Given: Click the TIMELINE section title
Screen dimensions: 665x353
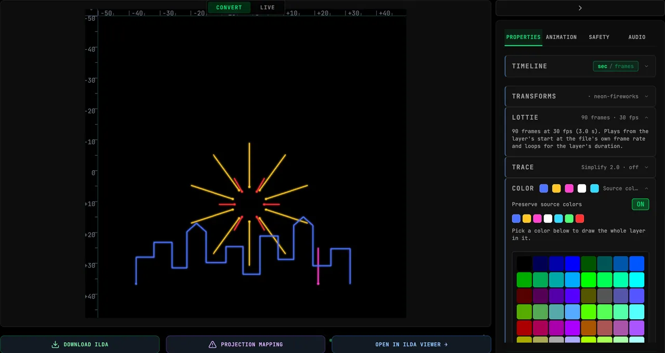Looking at the screenshot, I should (x=529, y=66).
